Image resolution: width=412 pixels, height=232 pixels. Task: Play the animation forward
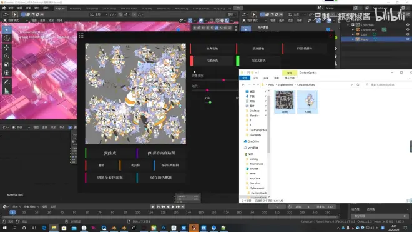[x=173, y=207]
